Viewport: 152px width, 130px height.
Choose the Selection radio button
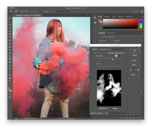(x=100, y=108)
